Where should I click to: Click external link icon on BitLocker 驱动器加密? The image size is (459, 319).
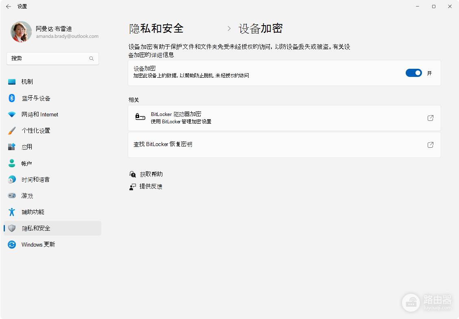431,118
